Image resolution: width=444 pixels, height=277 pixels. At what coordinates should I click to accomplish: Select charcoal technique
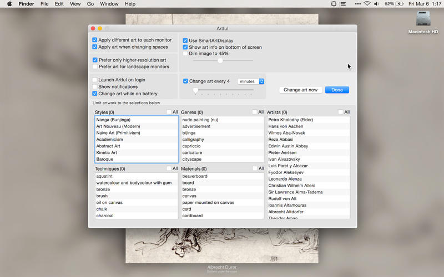click(x=137, y=216)
